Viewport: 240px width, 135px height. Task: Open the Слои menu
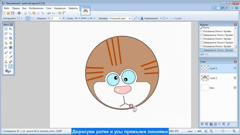(x=49, y=8)
